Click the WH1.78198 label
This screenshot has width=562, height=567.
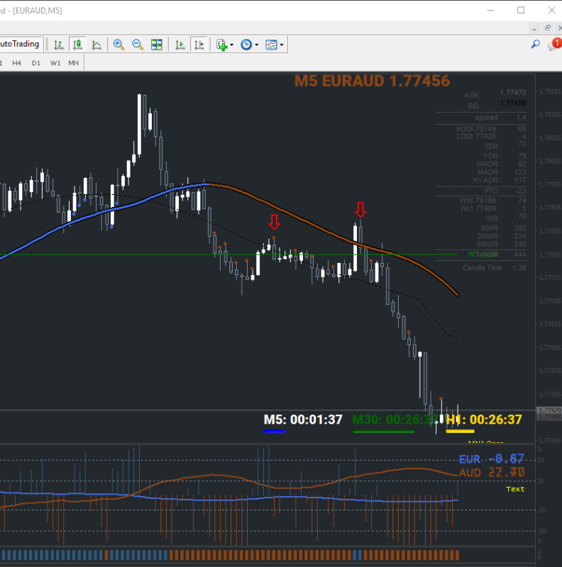480,201
